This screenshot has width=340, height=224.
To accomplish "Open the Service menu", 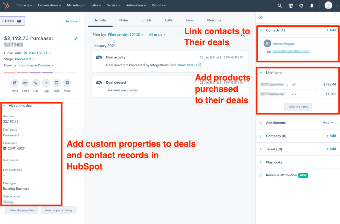I will click(114, 5).
